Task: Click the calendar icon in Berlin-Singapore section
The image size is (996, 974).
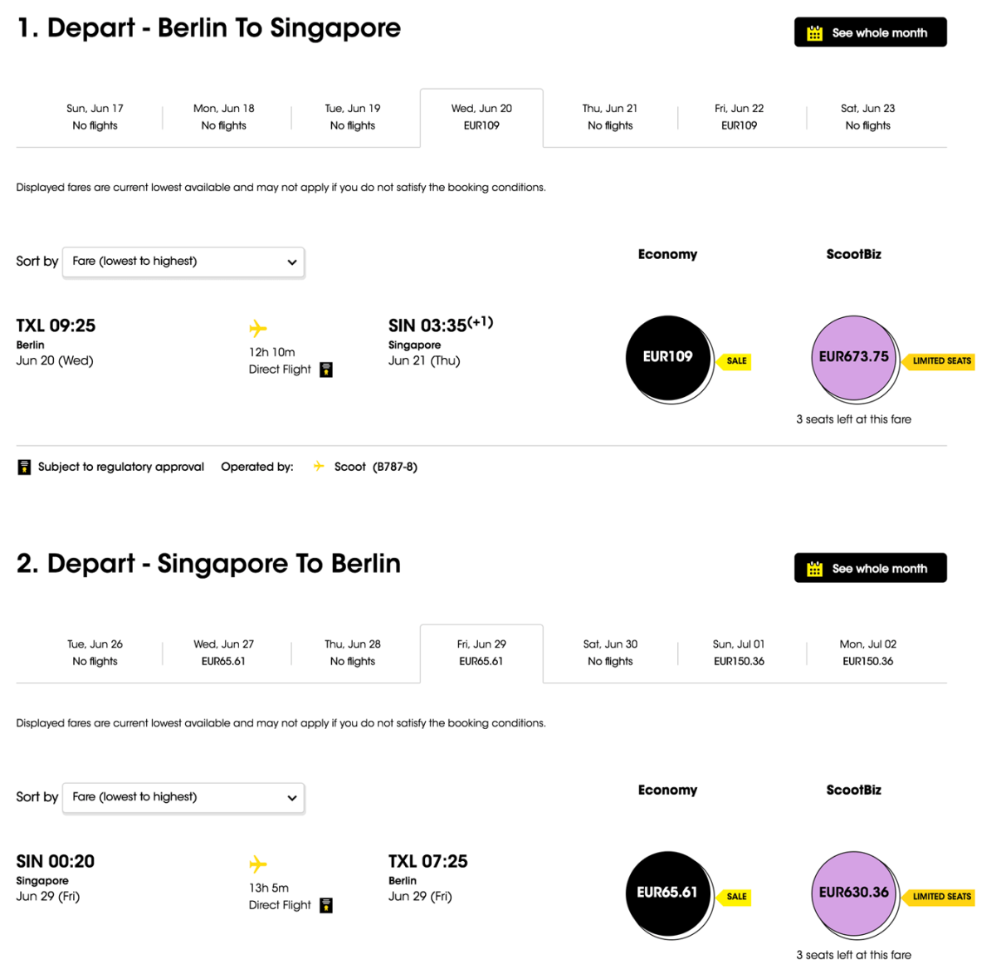Action: tap(815, 33)
